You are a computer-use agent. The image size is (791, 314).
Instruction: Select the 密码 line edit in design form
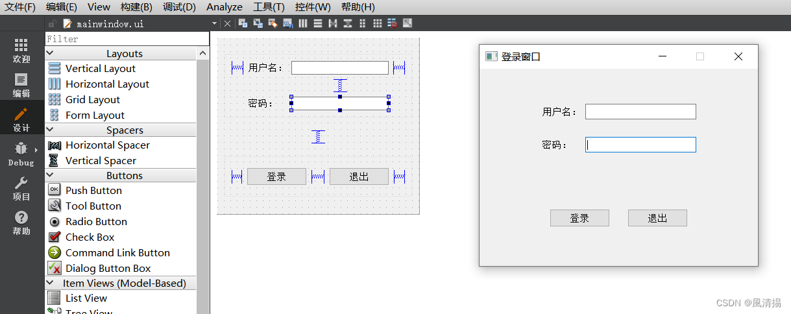click(340, 103)
